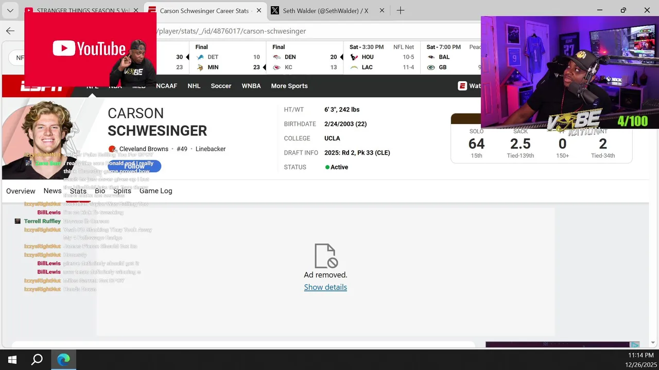Click the solo tackles value 64

[x=477, y=144]
